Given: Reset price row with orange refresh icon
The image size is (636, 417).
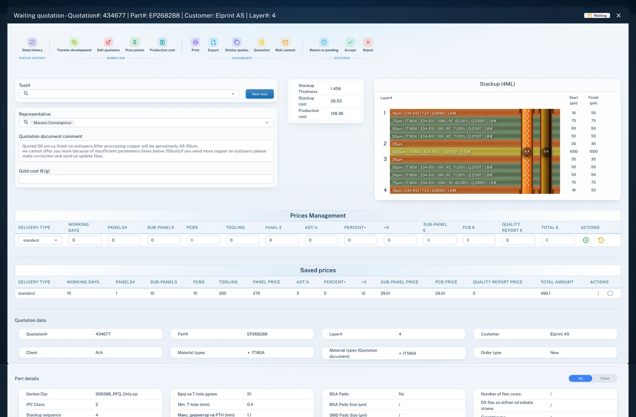Looking at the screenshot, I should point(601,240).
